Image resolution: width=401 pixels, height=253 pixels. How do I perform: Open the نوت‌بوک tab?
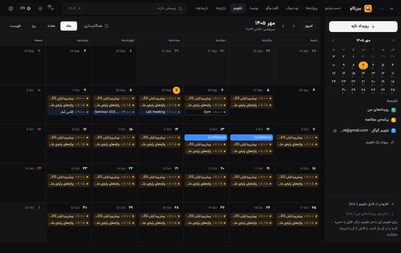pos(292,8)
